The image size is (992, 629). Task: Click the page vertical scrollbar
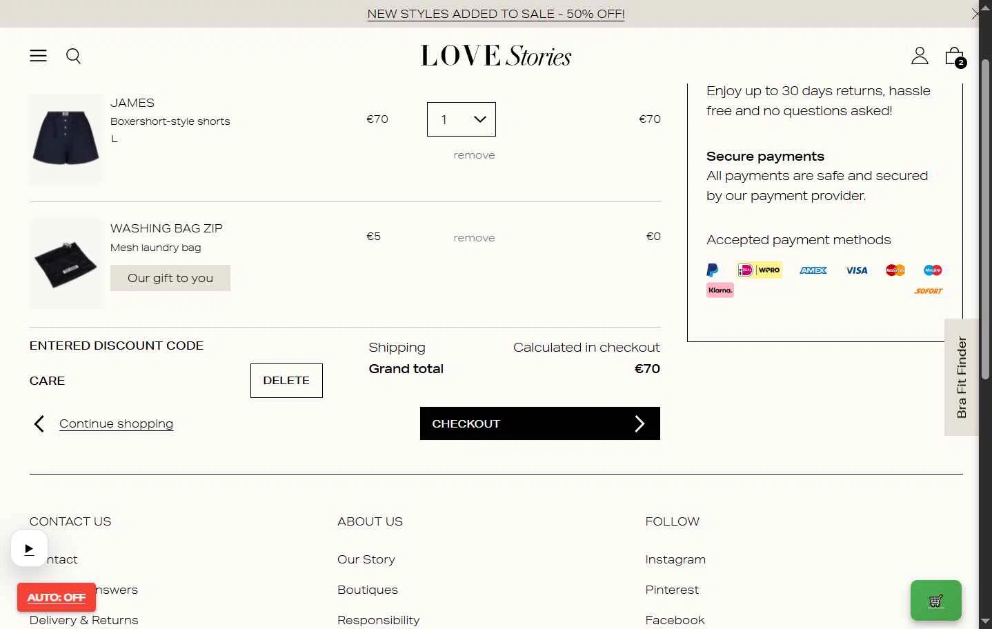click(x=985, y=219)
